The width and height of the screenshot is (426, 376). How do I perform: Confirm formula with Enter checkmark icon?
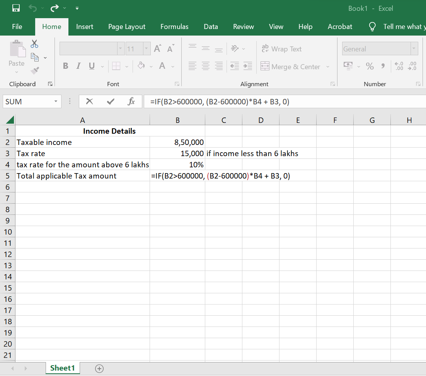[111, 102]
